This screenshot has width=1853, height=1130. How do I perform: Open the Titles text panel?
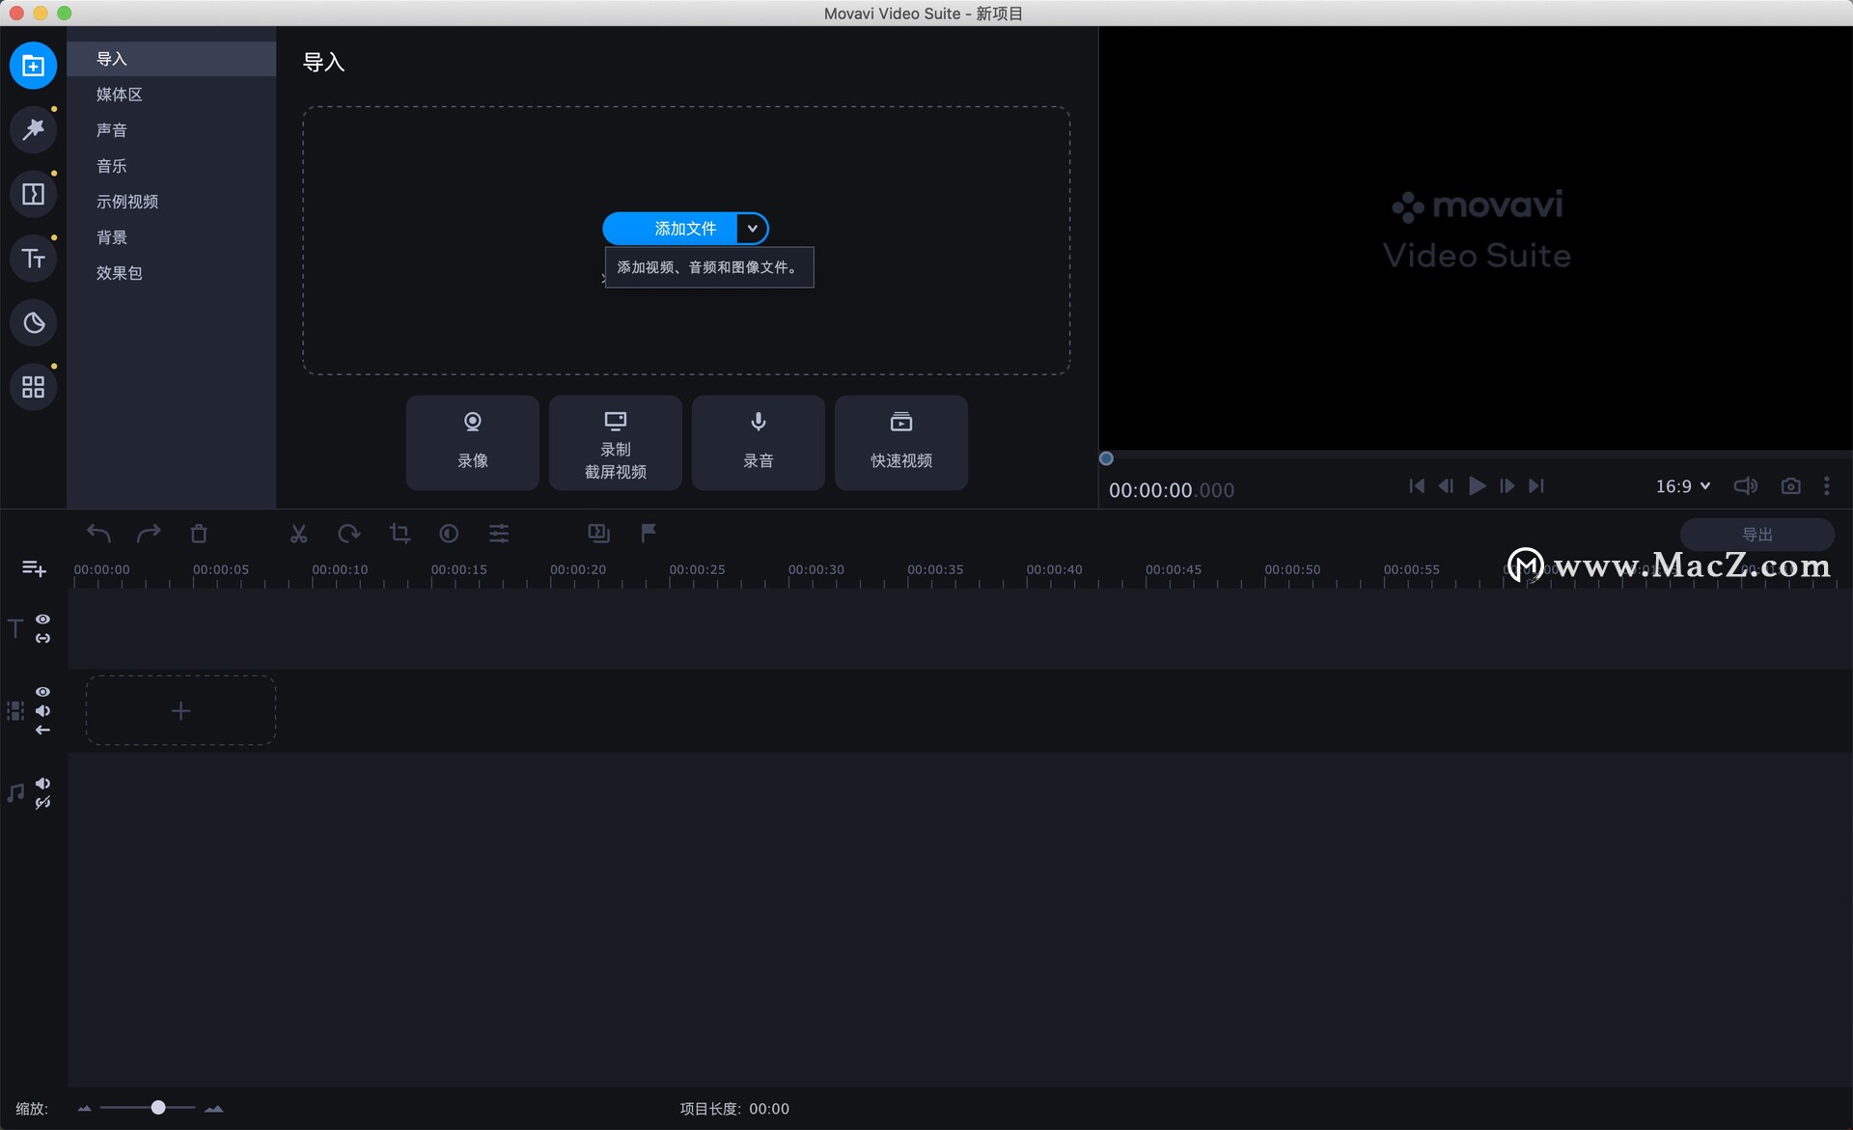[x=34, y=259]
